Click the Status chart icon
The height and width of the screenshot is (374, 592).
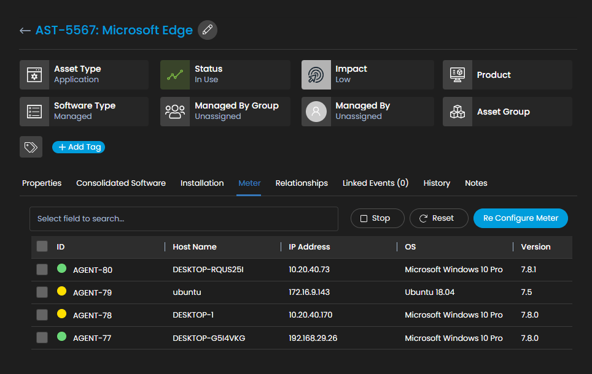point(175,75)
